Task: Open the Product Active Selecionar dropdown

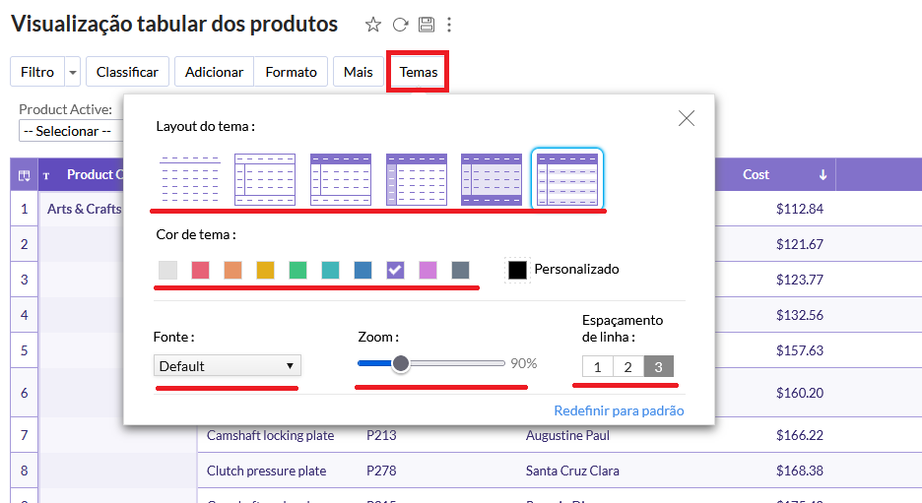Action: tap(72, 131)
